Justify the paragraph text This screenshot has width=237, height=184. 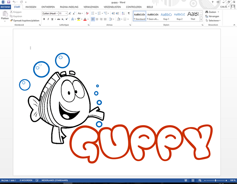pos(105,19)
